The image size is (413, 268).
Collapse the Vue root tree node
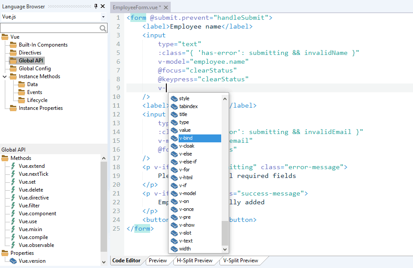point(5,37)
